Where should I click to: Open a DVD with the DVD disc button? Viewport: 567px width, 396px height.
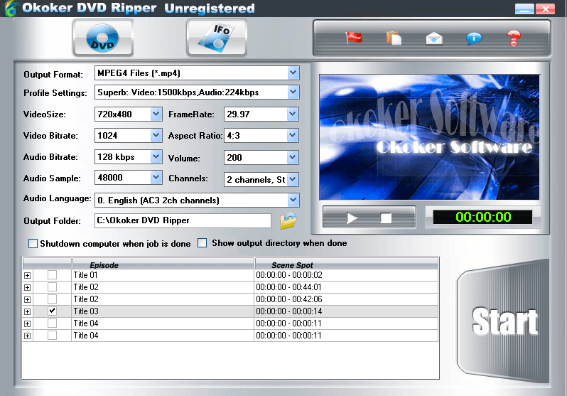click(103, 38)
